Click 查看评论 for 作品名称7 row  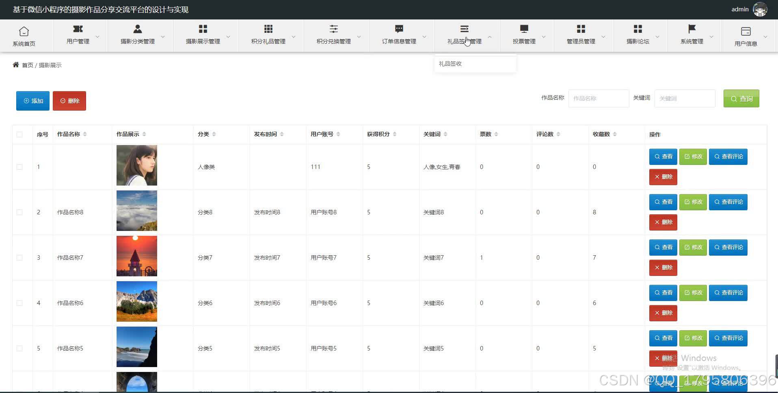[x=728, y=247]
